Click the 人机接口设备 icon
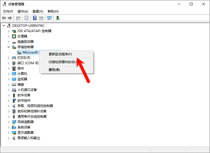Viewport: 210px width, 153px height. tap(14, 90)
